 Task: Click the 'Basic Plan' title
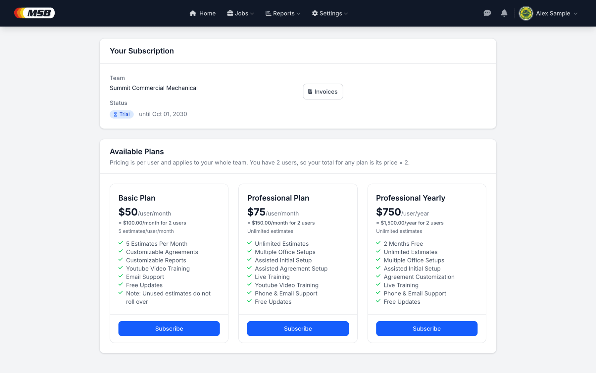[x=137, y=198]
